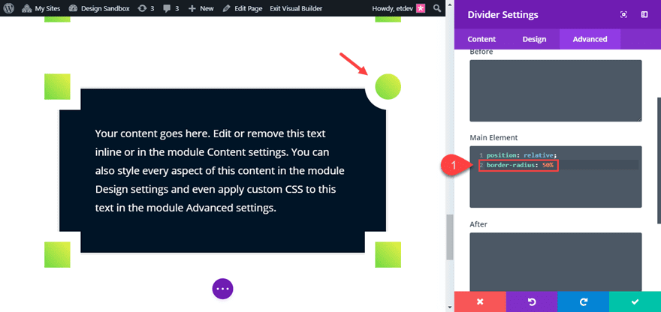Discard changes with the red X button
This screenshot has width=661, height=312.
pyautogui.click(x=480, y=301)
